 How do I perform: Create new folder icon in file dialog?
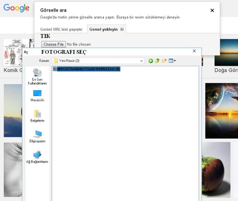(164, 61)
